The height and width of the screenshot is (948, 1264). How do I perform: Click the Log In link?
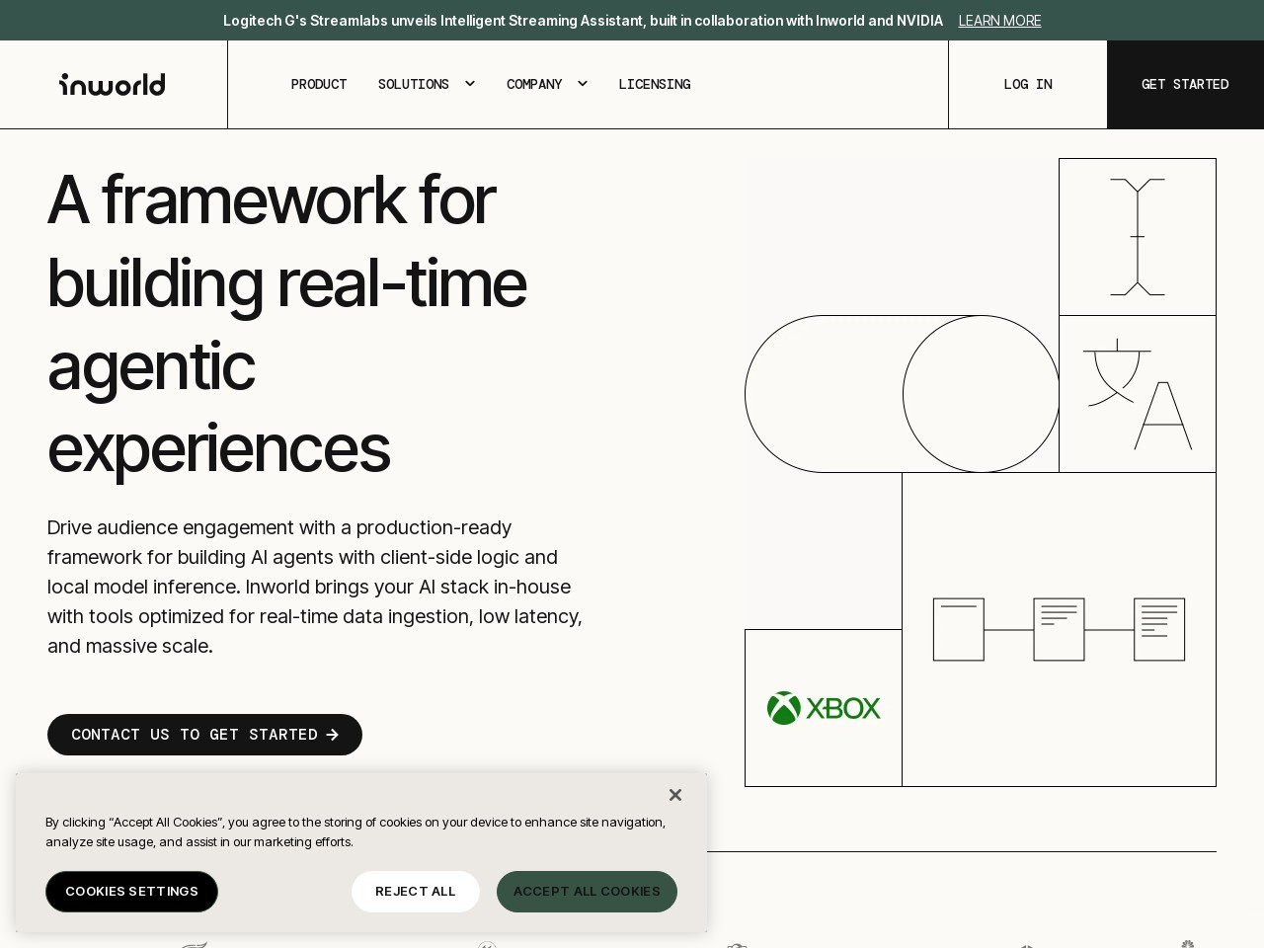point(1028,84)
